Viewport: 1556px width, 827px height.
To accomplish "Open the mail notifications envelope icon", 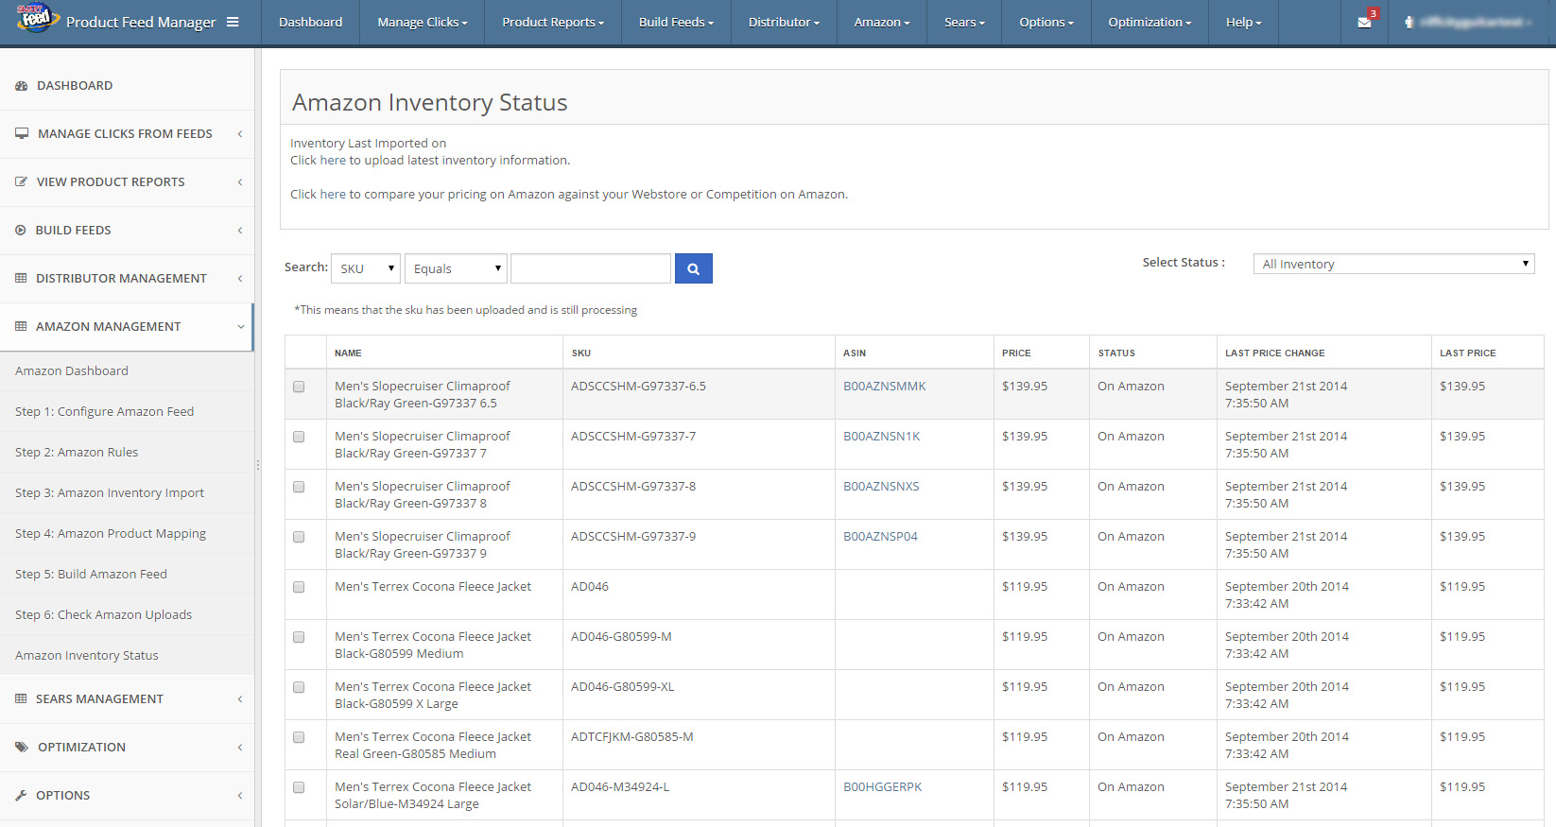I will coord(1364,22).
